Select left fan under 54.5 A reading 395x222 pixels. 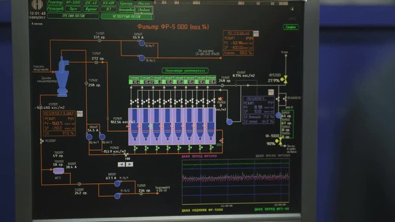pos(89,137)
